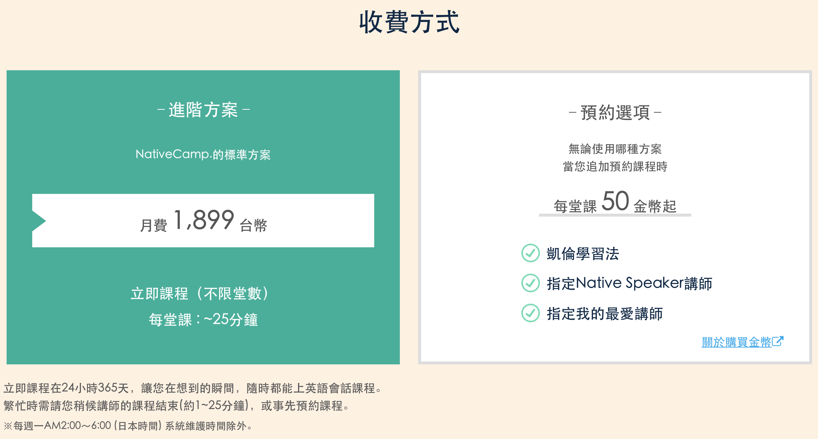Open the 關於購買金幣 link

(737, 342)
